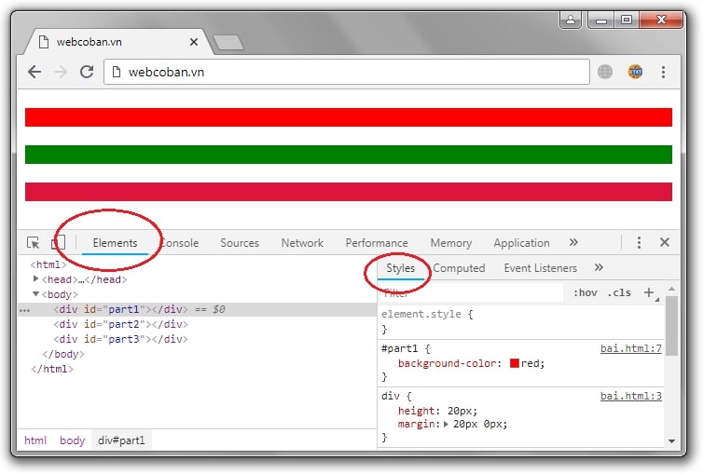Toggle the .cls class editor
Image resolution: width=703 pixels, height=474 pixels.
(619, 292)
